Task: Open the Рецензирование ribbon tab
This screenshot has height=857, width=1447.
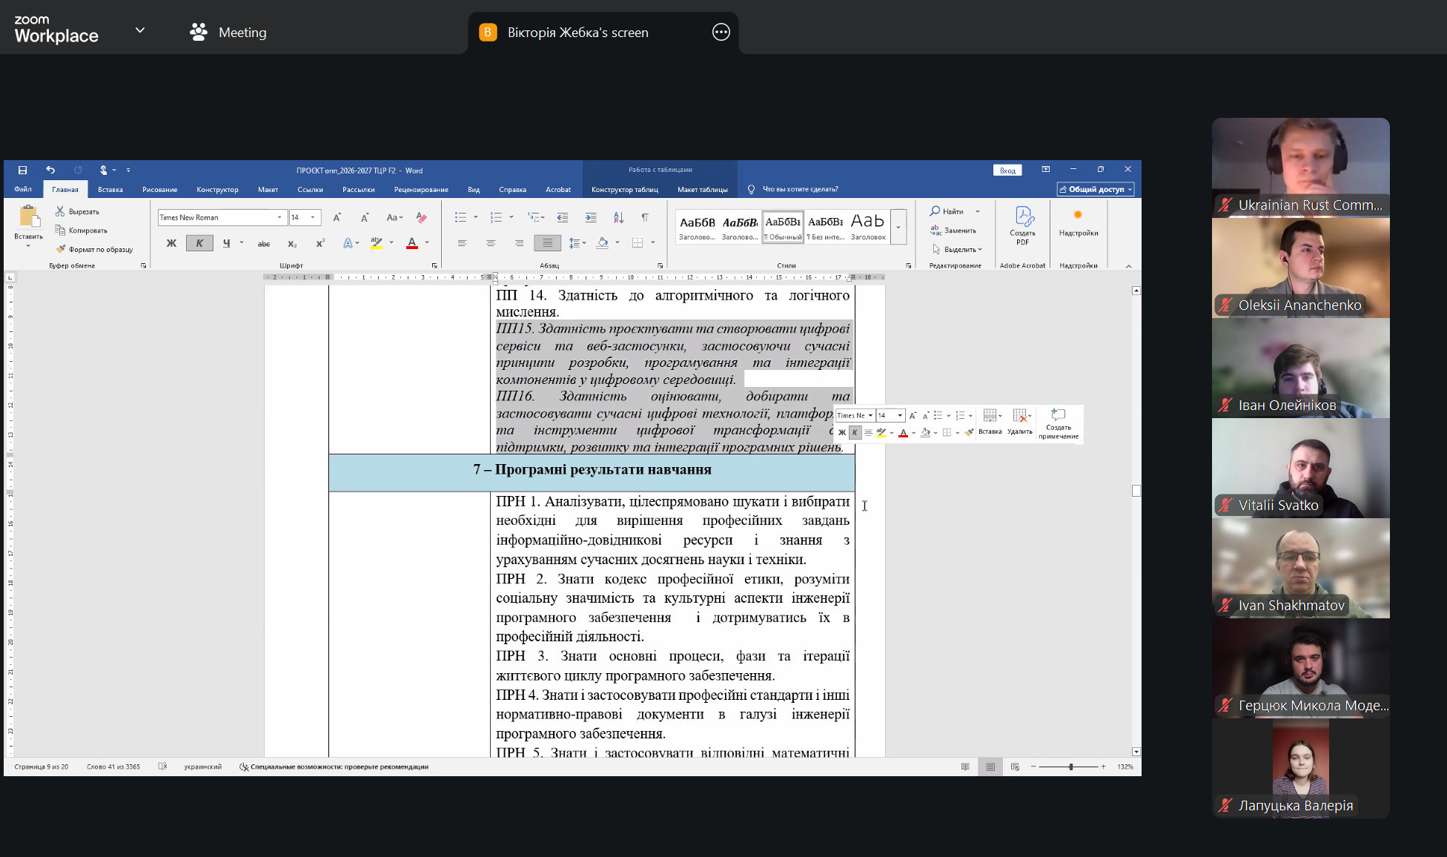Action: (421, 190)
